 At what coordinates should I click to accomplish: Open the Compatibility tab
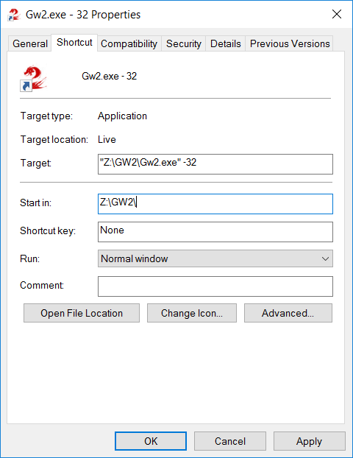[x=129, y=43]
